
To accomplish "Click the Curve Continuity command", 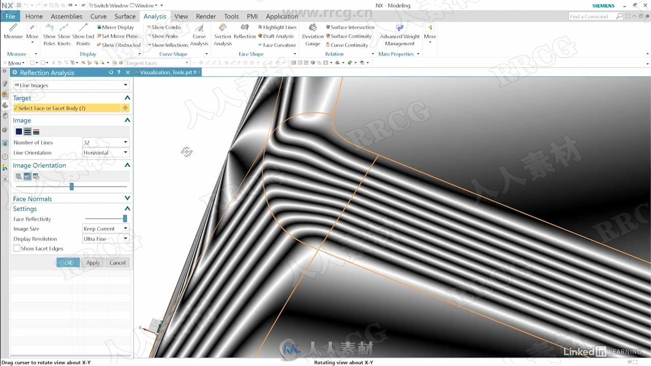I will click(x=347, y=45).
